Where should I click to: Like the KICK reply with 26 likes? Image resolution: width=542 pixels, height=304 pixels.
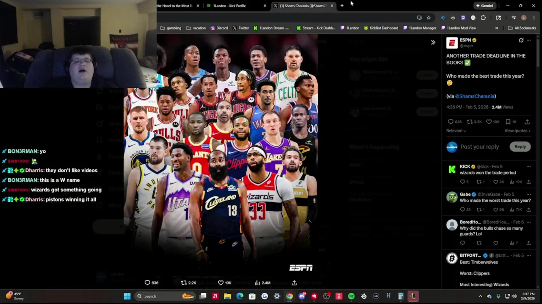tap(495, 182)
